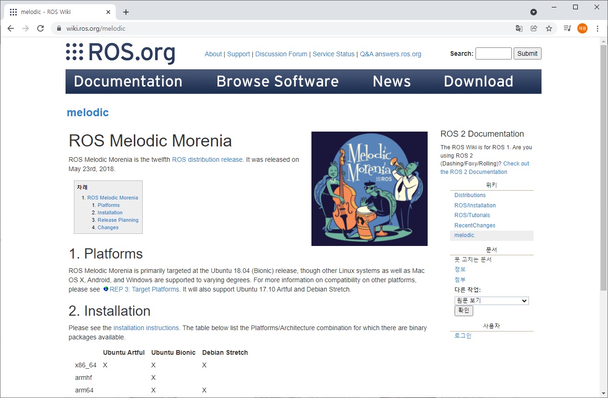Open the media control icon in the toolbar
This screenshot has width=608, height=398.
(567, 28)
